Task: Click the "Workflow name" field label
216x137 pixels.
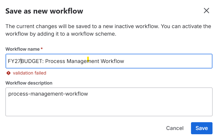Action: (22, 49)
